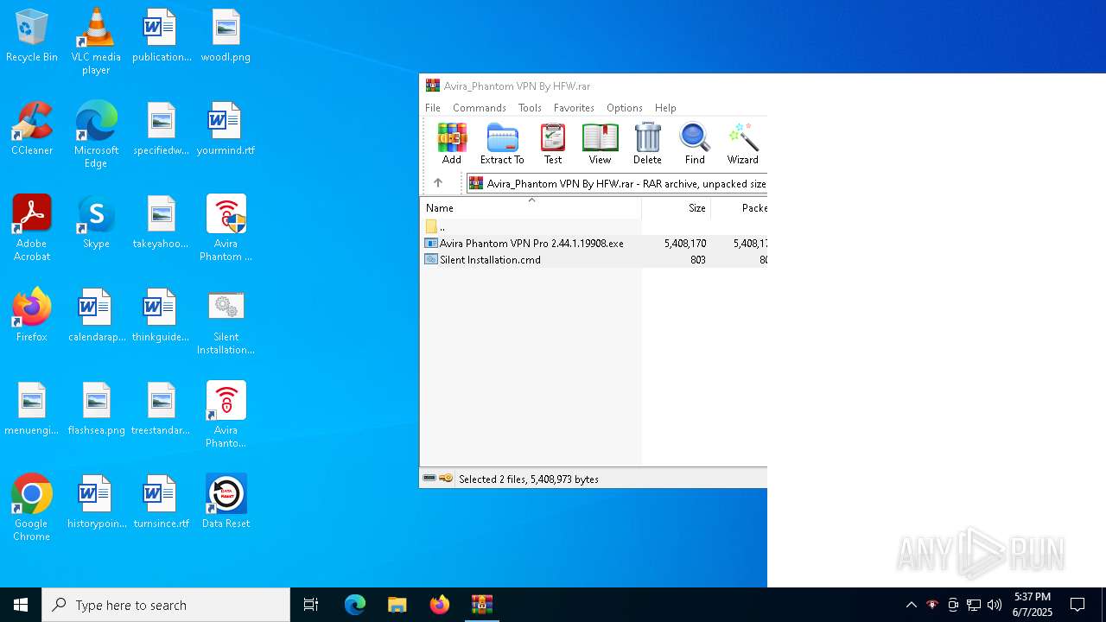This screenshot has height=622, width=1106.
Task: Select the thinkguide... Word document
Action: pos(161,315)
